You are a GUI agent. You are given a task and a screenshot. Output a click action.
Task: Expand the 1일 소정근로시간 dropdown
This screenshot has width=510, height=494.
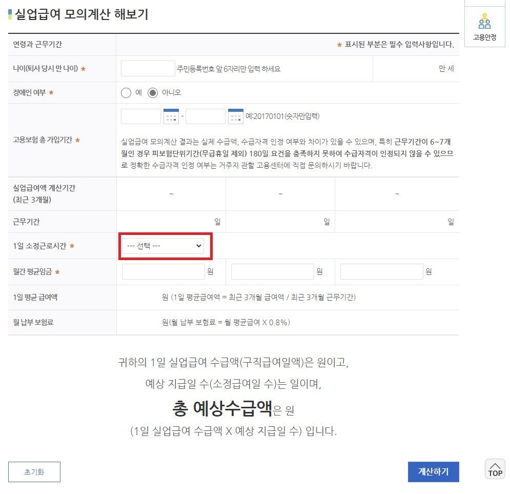point(162,246)
